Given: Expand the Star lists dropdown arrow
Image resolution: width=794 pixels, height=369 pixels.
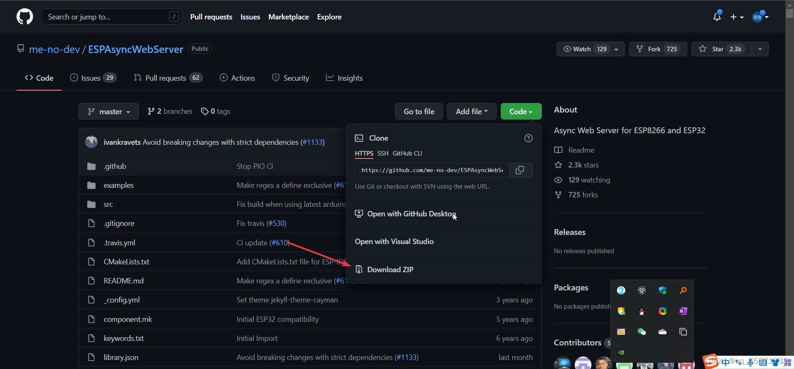Looking at the screenshot, I should 760,49.
